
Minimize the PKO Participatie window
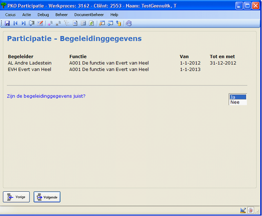(x=239, y=6)
